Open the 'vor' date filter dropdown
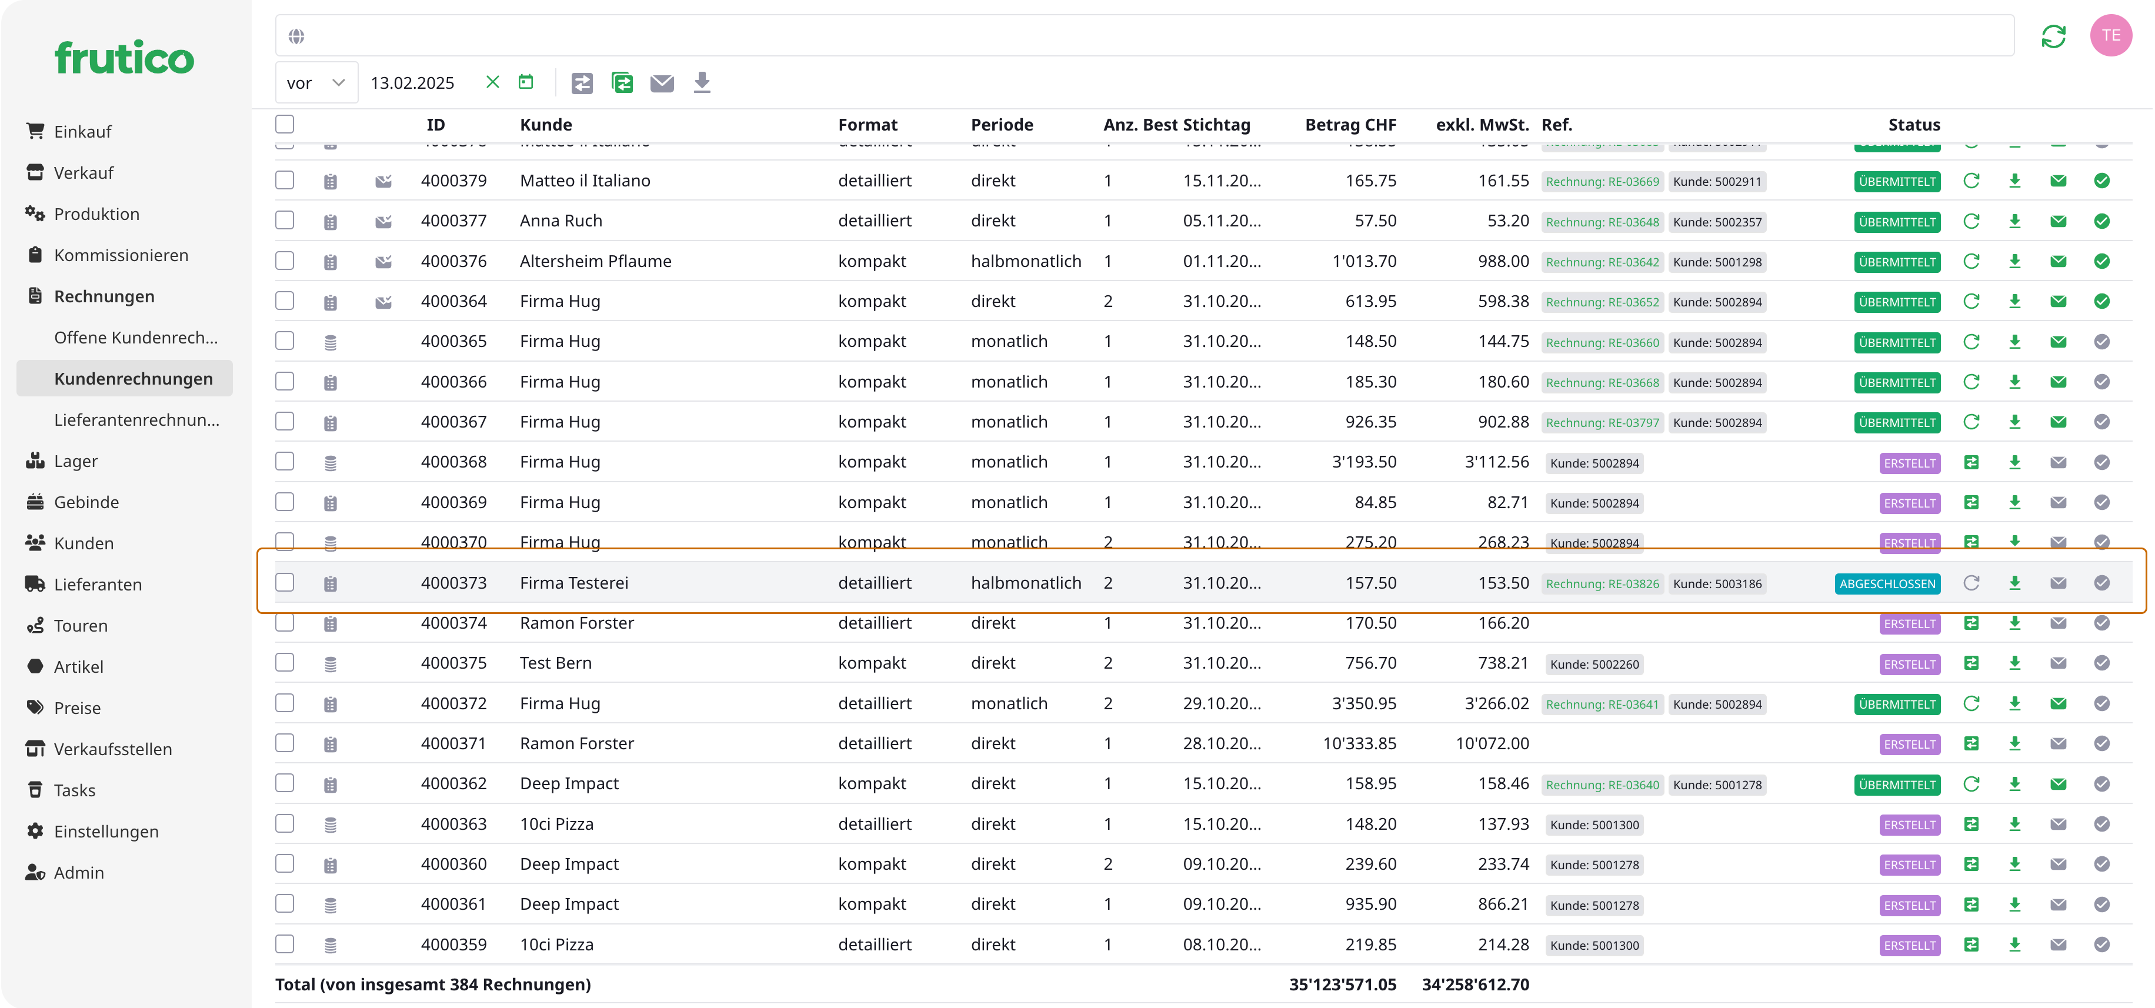 316,83
